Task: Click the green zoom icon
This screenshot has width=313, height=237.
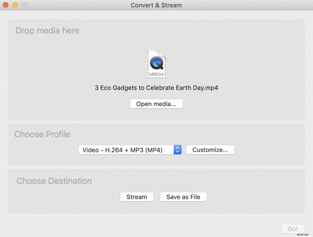Action: click(25, 5)
